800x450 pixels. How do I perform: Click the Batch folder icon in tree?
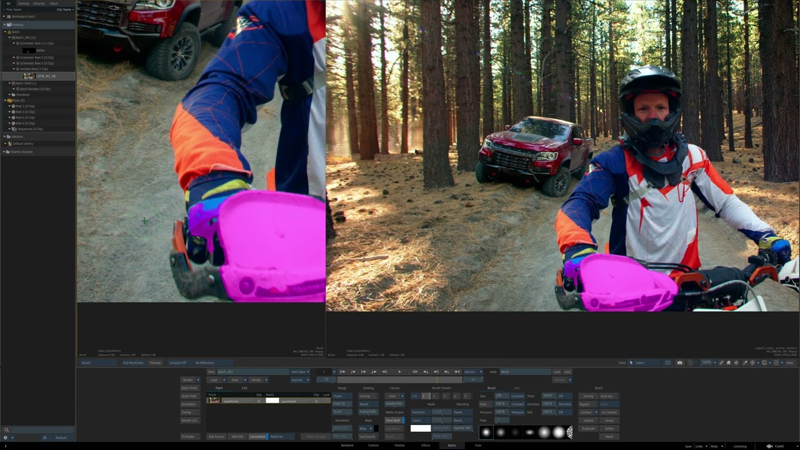[x=9, y=31]
